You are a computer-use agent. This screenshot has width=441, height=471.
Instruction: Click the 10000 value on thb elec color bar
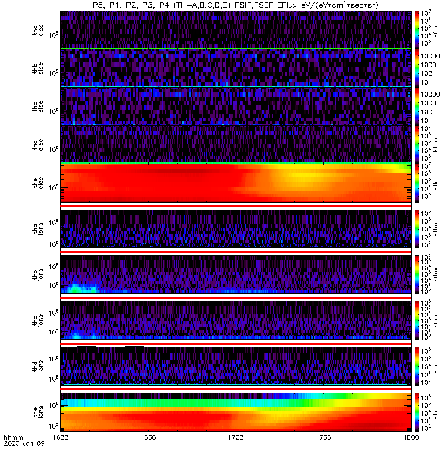(x=430, y=56)
